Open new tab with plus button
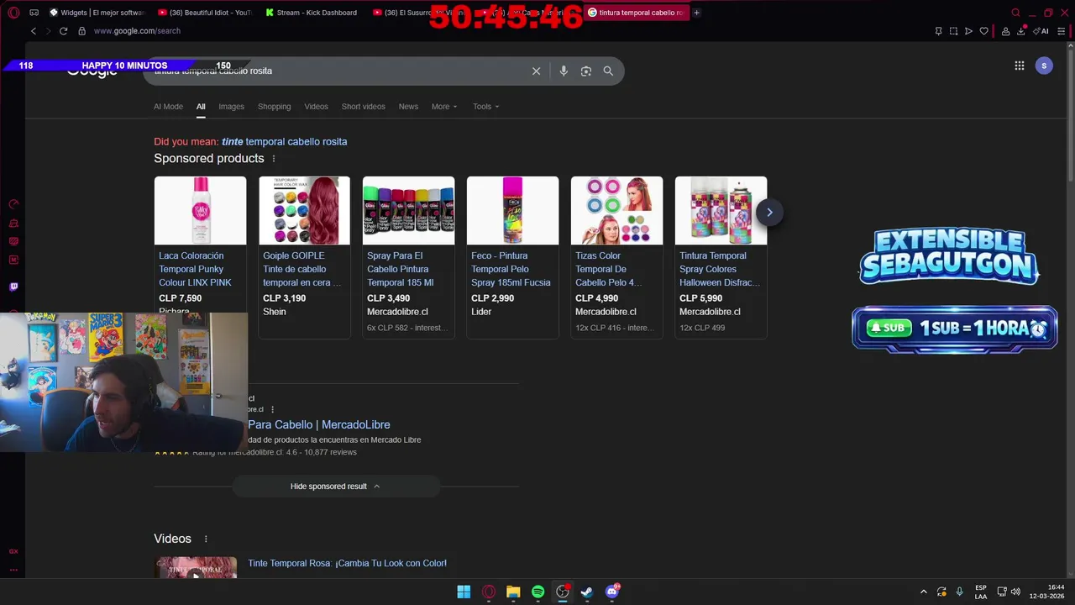The image size is (1075, 605). 696,13
